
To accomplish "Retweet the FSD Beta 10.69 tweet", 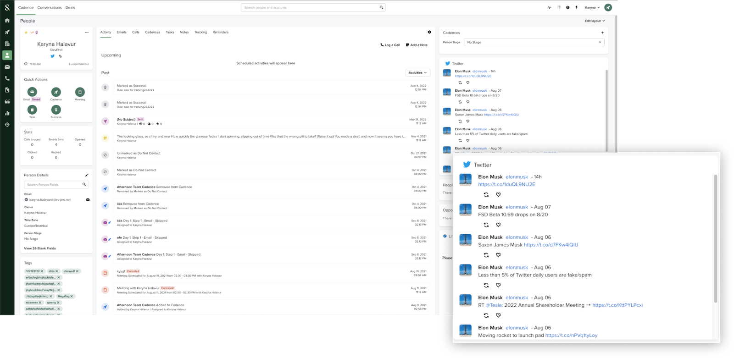I will (486, 225).
